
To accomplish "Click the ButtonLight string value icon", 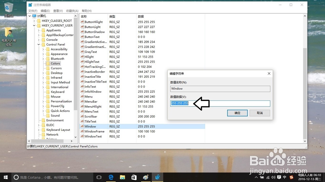I will 82,27.
